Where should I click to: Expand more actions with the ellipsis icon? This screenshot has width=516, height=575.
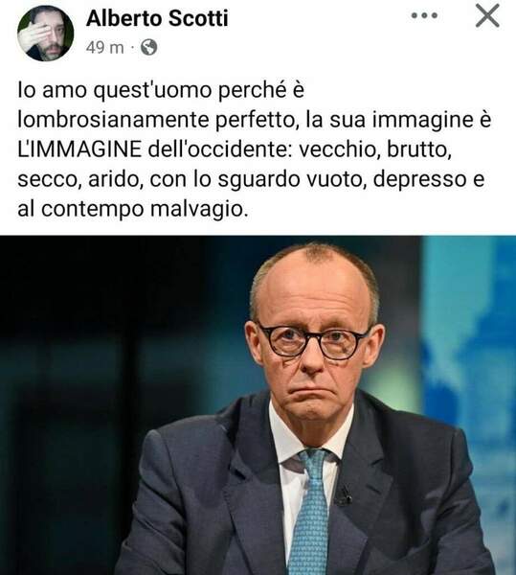[x=424, y=15]
